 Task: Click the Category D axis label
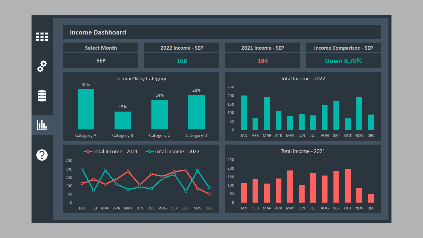[x=196, y=135]
